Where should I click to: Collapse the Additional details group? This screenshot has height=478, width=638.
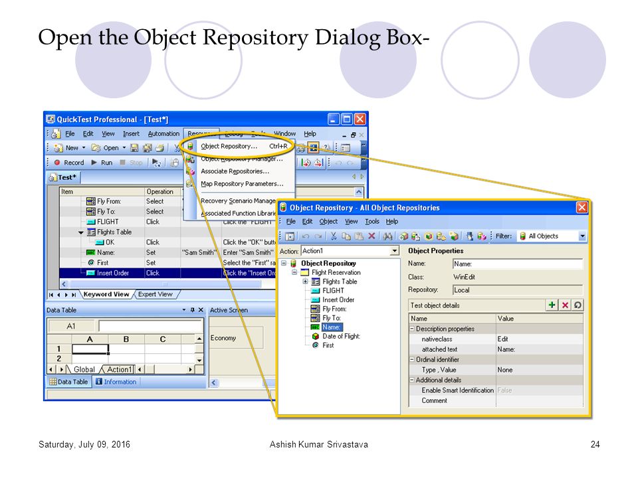[412, 380]
